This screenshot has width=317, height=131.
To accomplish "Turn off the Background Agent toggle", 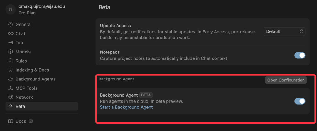I will coord(300,101).
